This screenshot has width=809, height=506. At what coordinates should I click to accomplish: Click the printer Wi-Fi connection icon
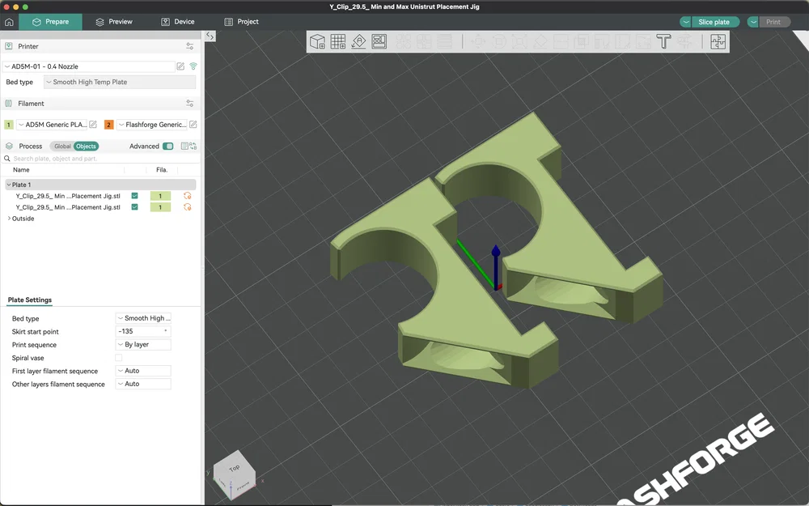[x=193, y=66]
